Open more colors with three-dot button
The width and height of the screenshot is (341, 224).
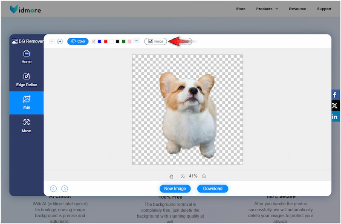(x=136, y=41)
